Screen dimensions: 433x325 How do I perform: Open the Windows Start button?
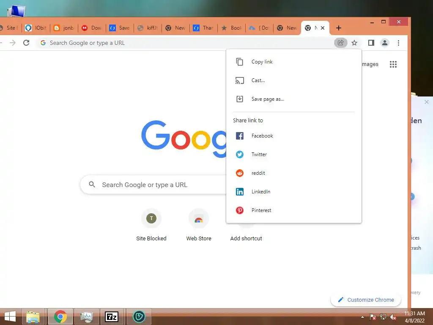click(10, 317)
